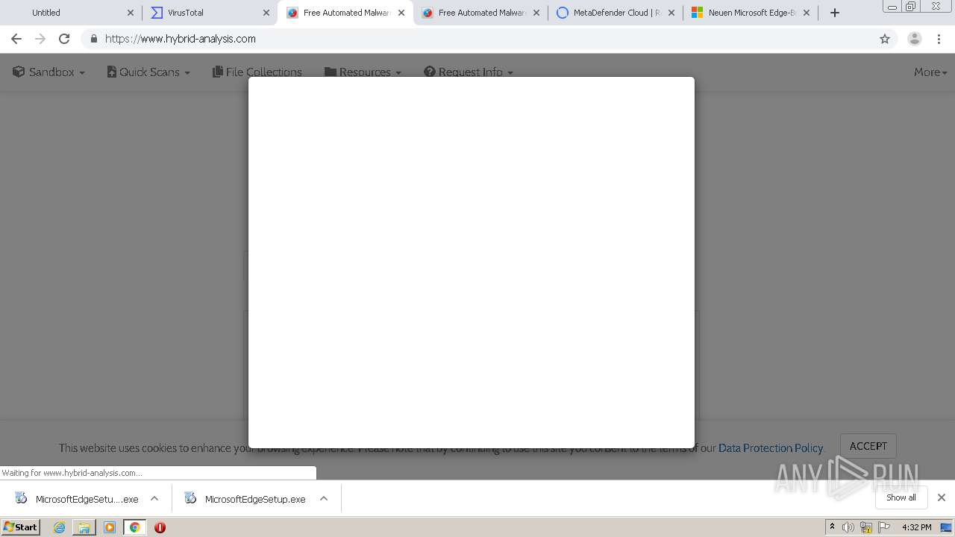Bookmark this page with star

885,39
